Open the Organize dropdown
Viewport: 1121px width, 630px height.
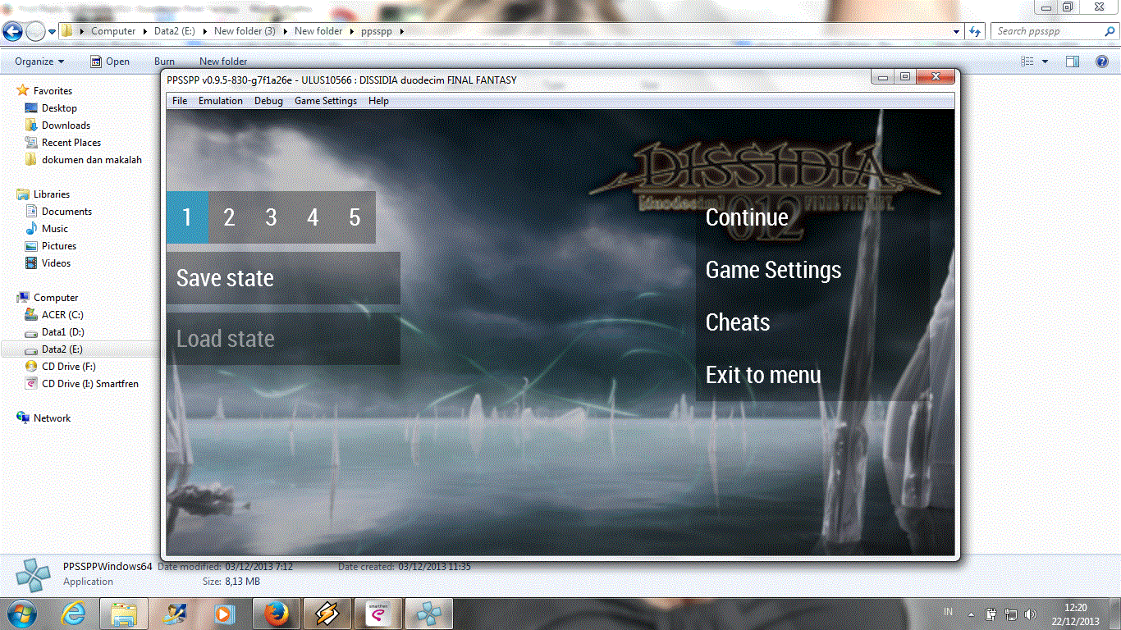pos(39,62)
